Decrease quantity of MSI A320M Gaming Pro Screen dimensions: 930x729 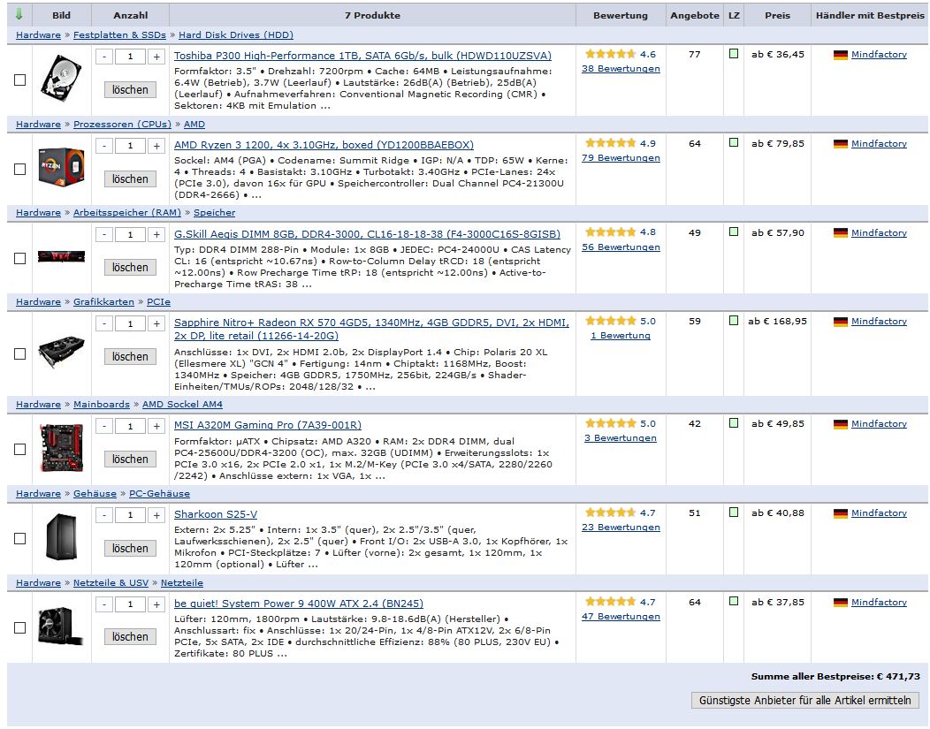(104, 426)
